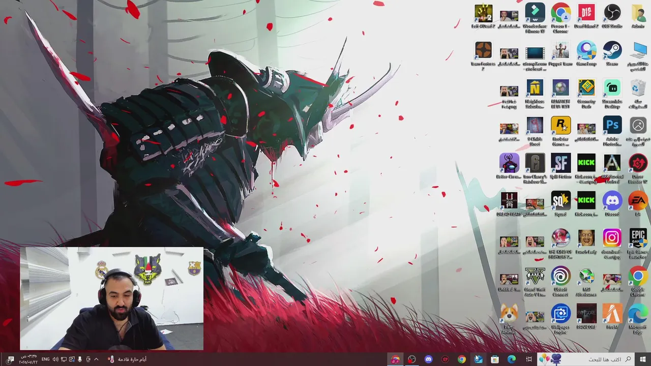
Task: Open Discord desktop shortcut
Action: (612, 204)
